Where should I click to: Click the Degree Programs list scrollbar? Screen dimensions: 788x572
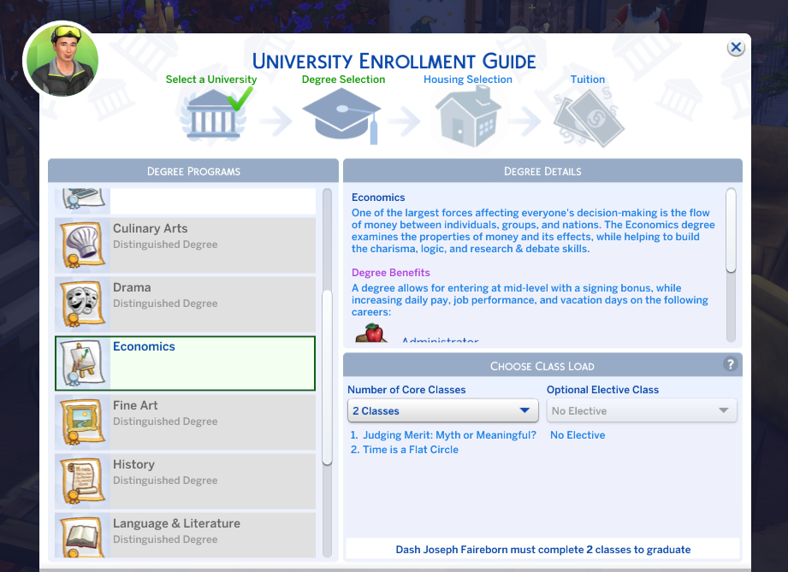[327, 377]
